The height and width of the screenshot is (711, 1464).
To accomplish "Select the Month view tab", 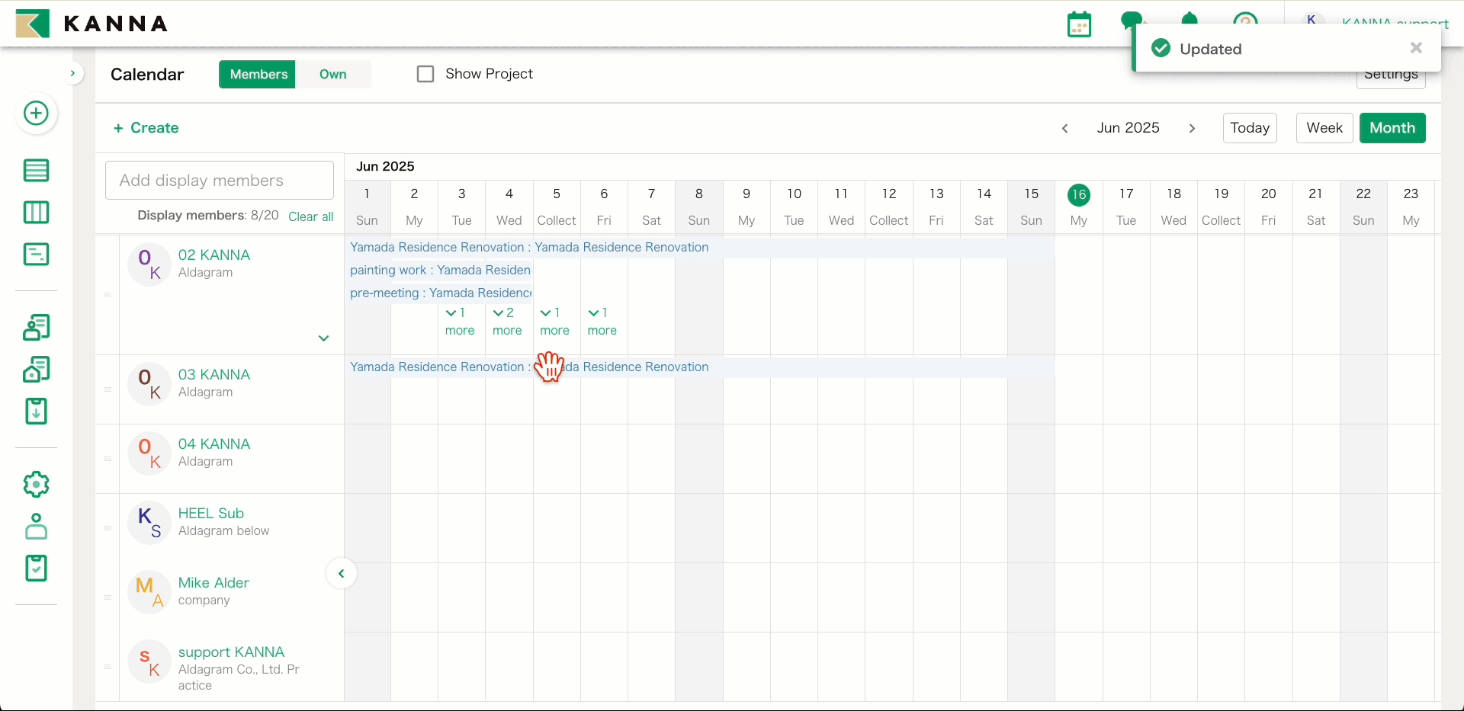I will (x=1392, y=128).
